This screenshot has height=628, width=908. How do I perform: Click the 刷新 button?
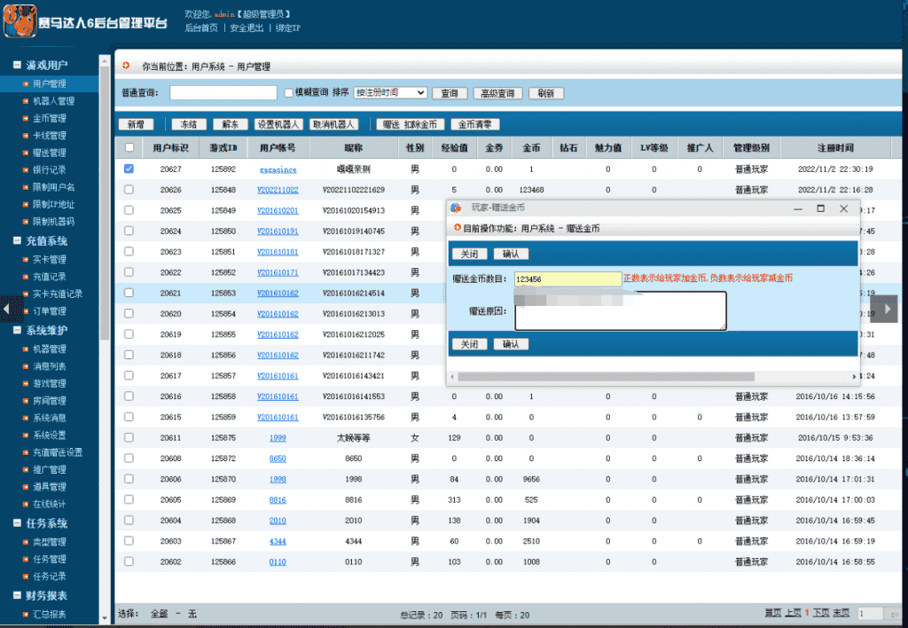point(545,93)
